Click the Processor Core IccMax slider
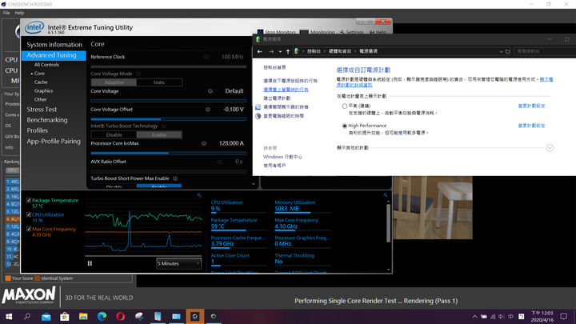576x324 pixels. point(169,153)
